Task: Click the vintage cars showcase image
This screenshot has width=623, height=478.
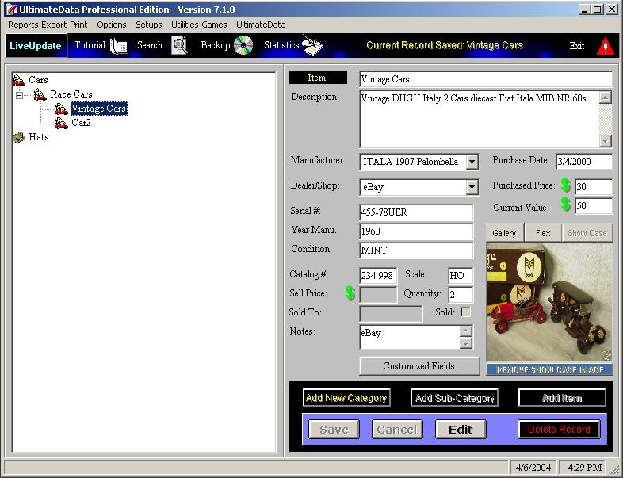Action: point(549,302)
